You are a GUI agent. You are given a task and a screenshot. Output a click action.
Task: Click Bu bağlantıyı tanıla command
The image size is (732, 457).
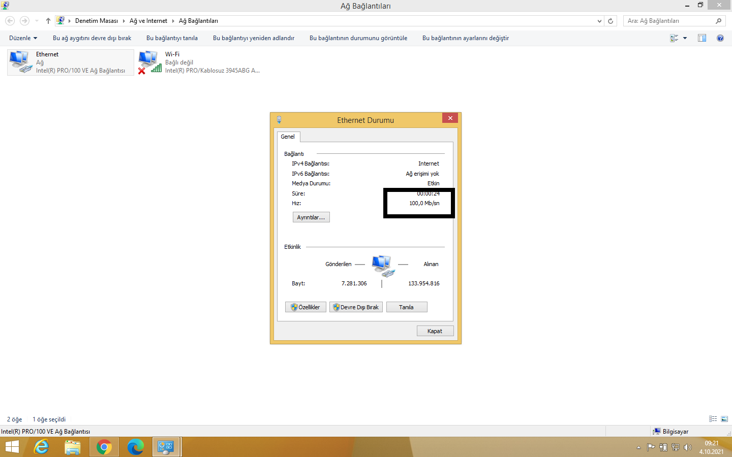[x=172, y=38]
